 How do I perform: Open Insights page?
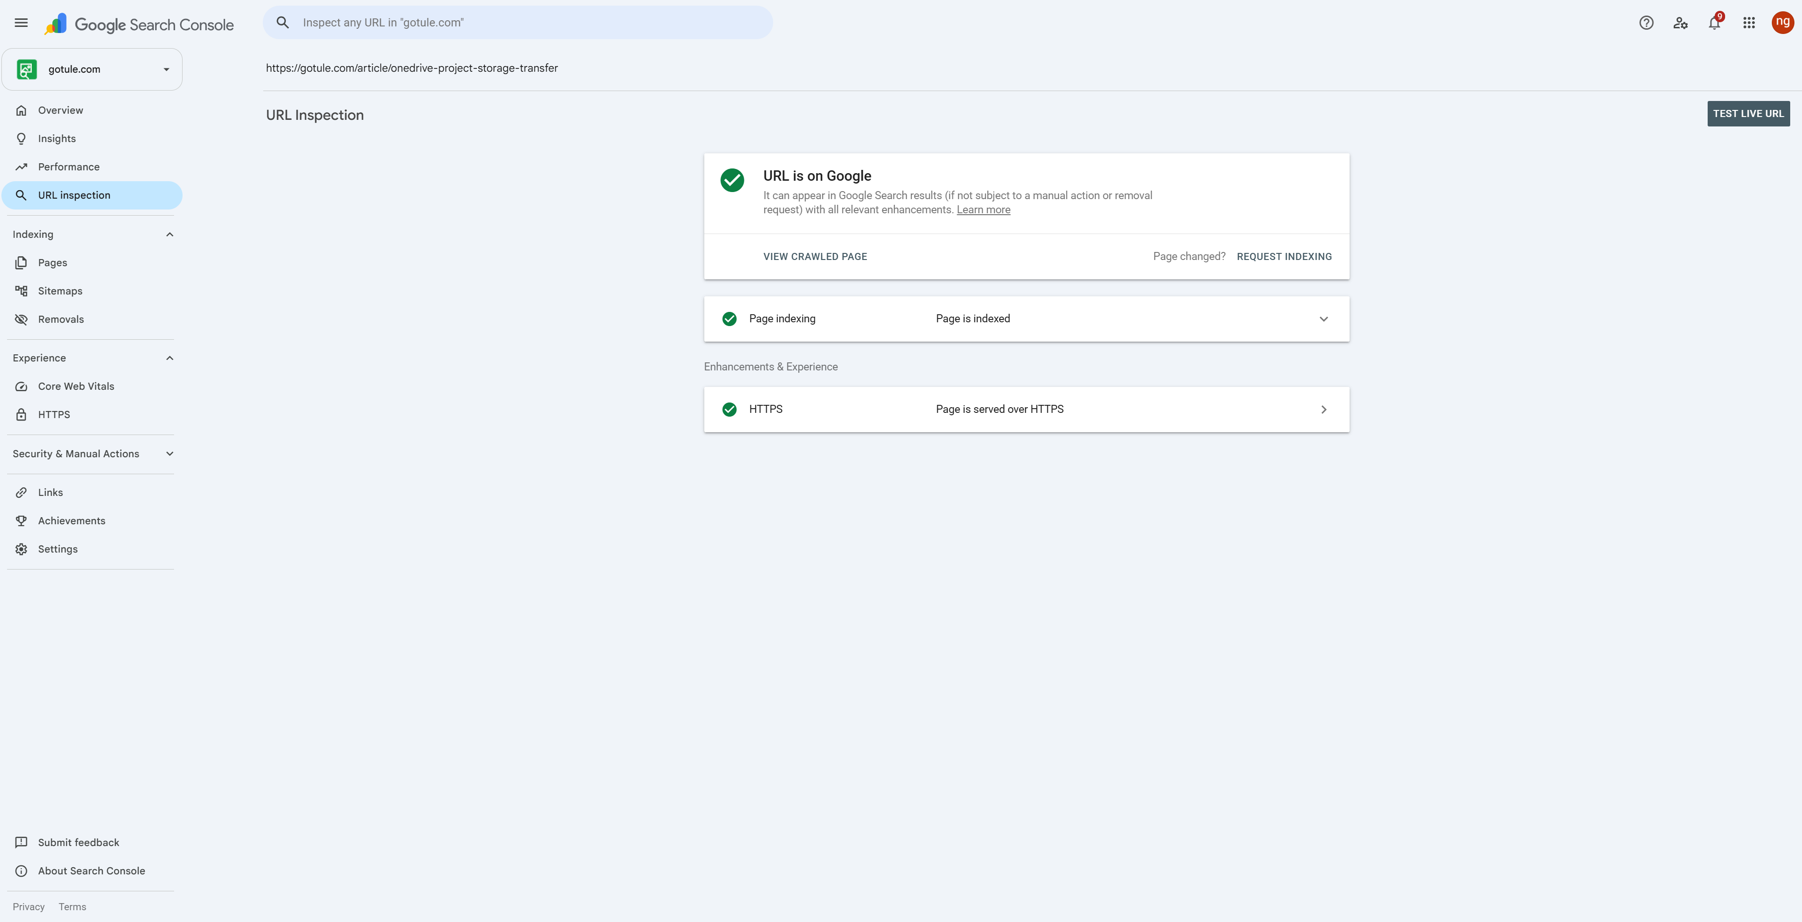point(92,139)
